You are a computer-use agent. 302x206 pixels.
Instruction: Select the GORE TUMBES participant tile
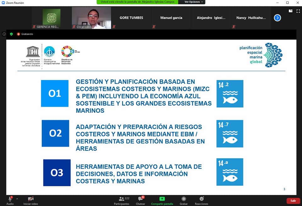coord(131,18)
